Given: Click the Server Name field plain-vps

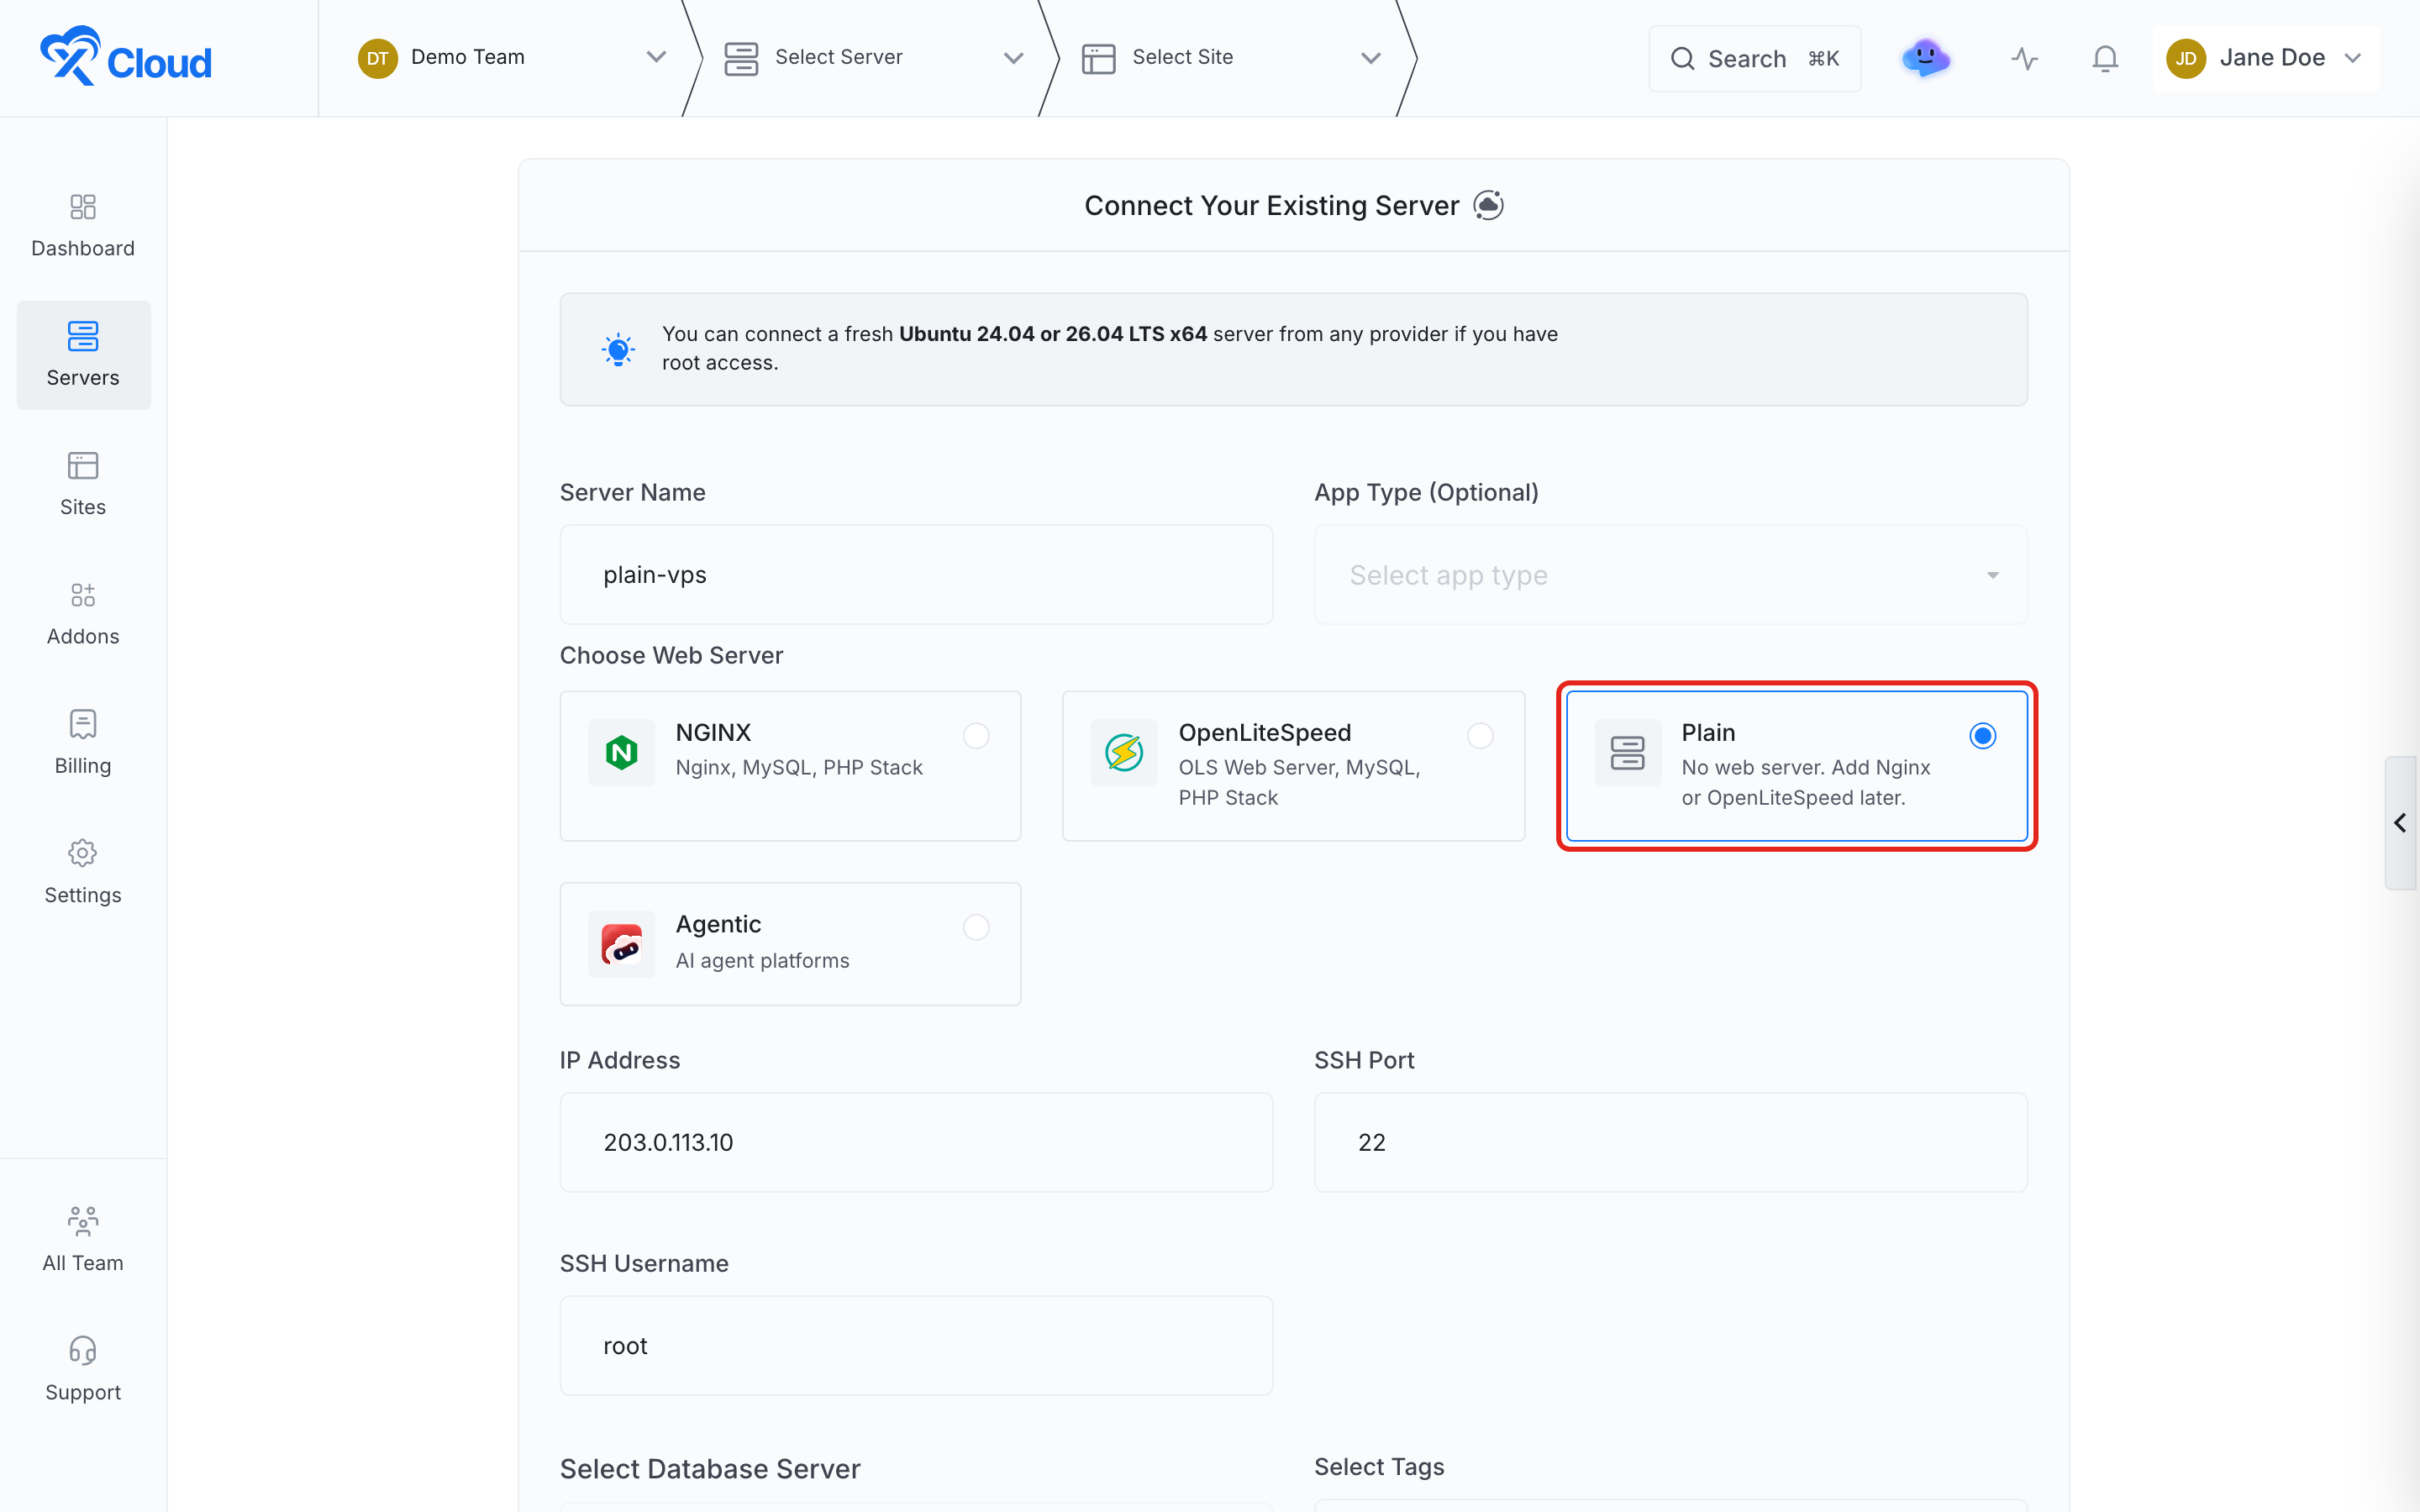Looking at the screenshot, I should pos(916,575).
